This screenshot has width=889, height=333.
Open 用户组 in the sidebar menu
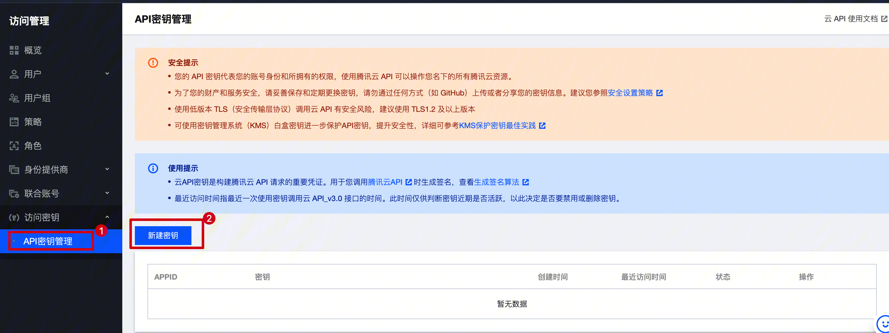37,98
